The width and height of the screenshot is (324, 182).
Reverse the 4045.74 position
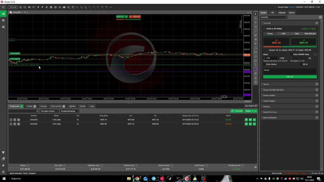[246, 120]
